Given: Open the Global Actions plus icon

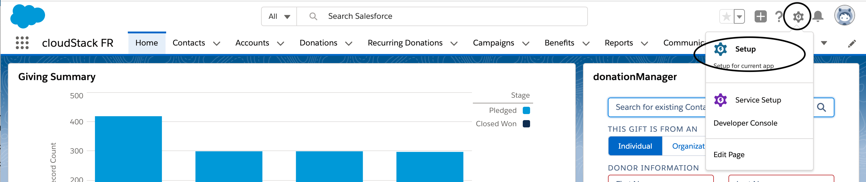Looking at the screenshot, I should click(760, 16).
